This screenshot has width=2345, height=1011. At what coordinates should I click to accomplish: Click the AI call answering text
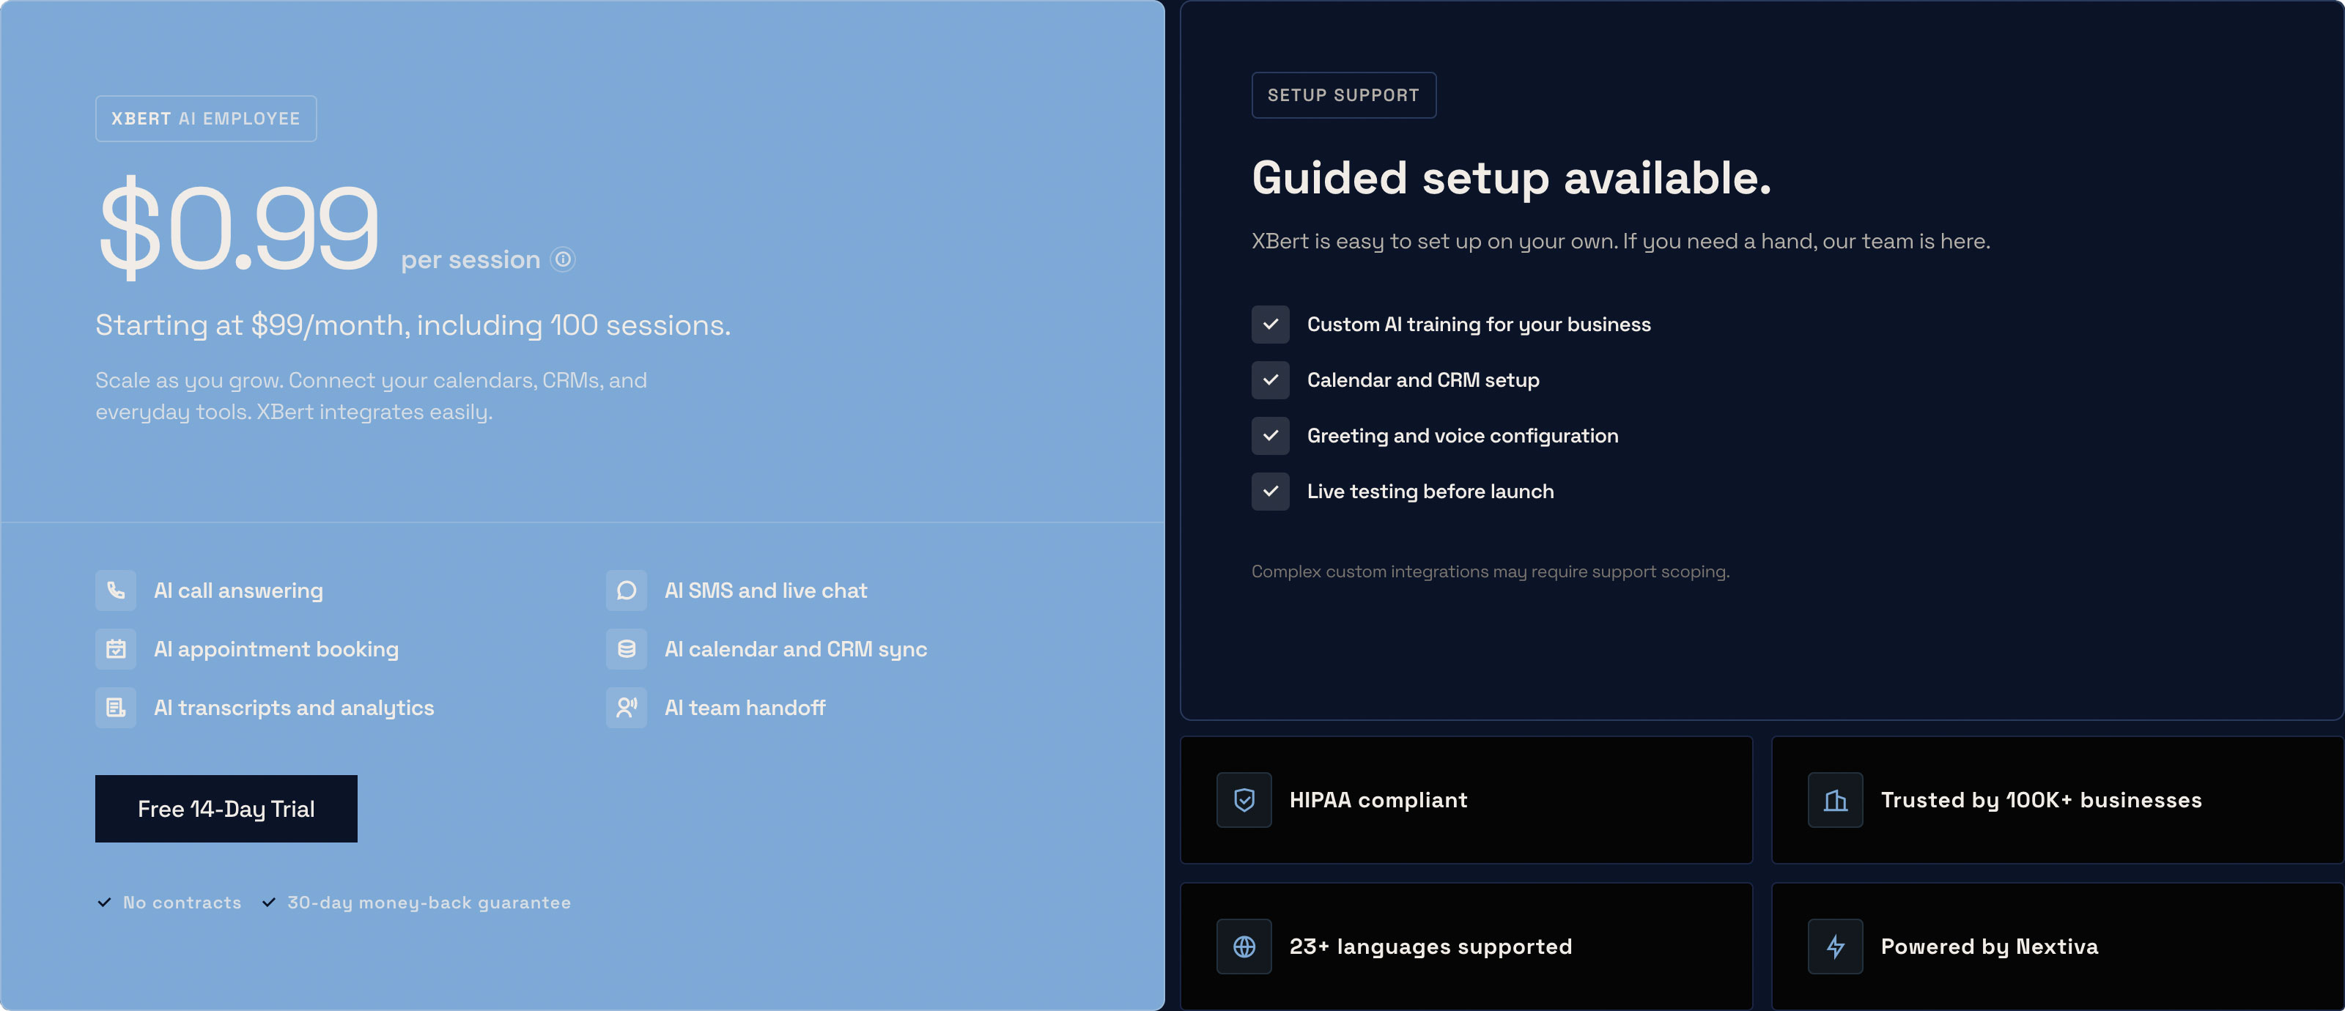pos(238,590)
